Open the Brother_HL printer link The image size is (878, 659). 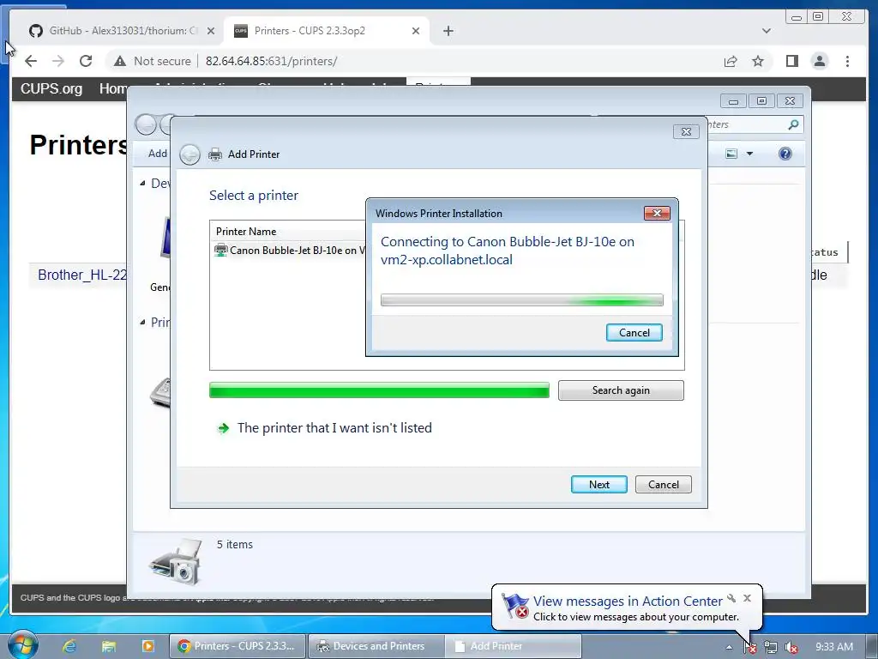pos(82,275)
